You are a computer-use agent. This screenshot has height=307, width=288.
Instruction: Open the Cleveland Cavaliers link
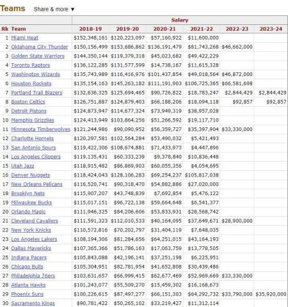[35, 221]
